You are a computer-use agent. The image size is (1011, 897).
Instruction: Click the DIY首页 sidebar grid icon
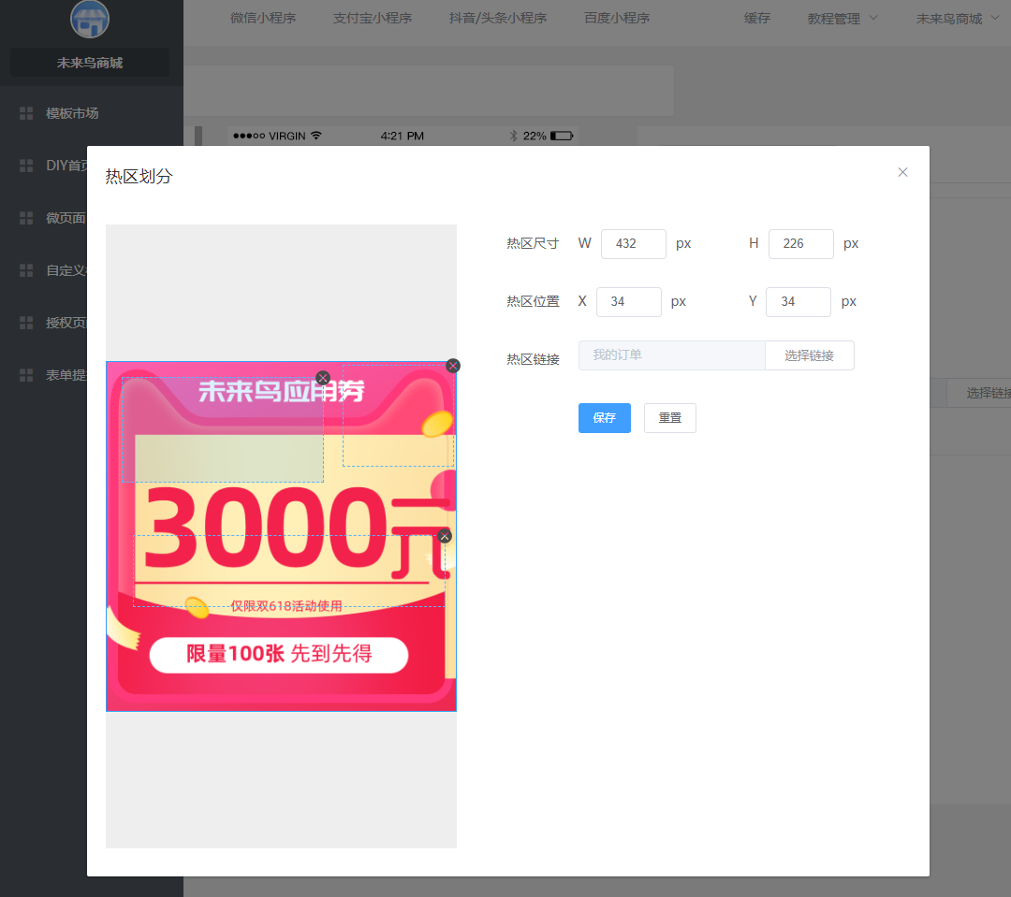point(26,166)
